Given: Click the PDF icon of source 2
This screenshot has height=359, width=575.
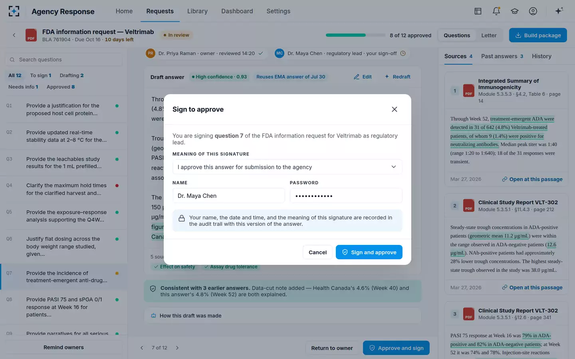Looking at the screenshot, I should pyautogui.click(x=468, y=205).
